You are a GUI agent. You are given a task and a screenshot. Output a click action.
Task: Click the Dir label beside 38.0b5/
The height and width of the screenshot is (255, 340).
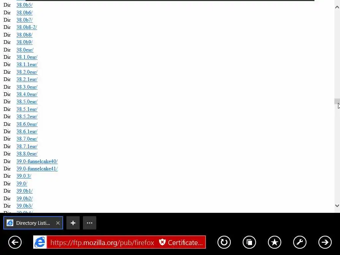[7, 5]
